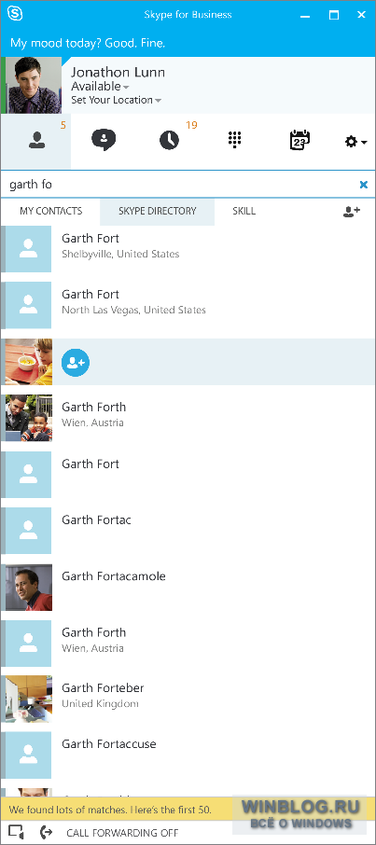Click Jonathon Lunn's profile photo
This screenshot has width=376, height=845.
coord(34,85)
